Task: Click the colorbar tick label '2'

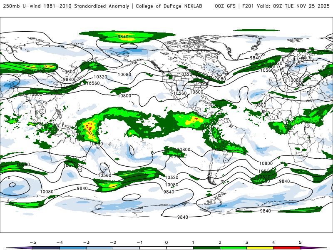Action: 220,242
